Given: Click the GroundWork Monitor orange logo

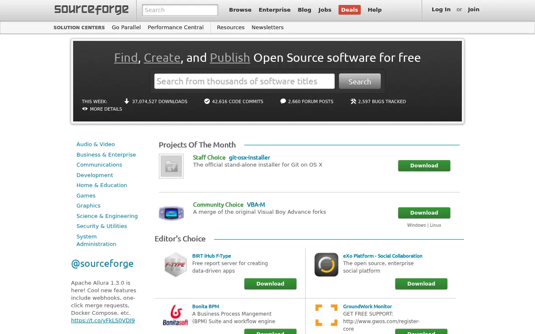Looking at the screenshot, I should [x=326, y=315].
